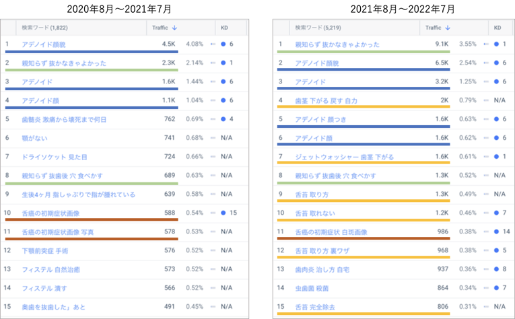This screenshot has height=319, width=515.
Task: Open keyword 舌苔 取れない
Action: tap(315, 213)
